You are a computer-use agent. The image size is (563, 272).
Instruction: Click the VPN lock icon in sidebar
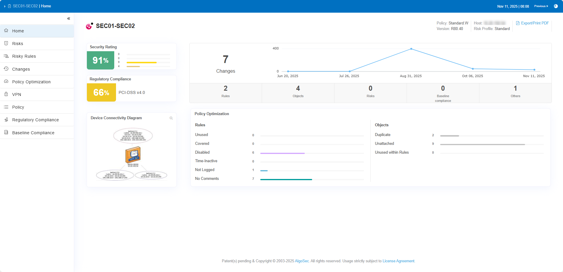pyautogui.click(x=6, y=94)
